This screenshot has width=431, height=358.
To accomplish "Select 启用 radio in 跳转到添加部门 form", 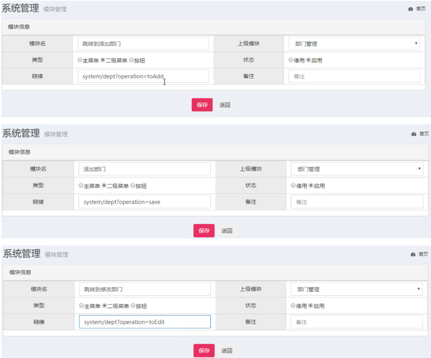I will pos(308,60).
